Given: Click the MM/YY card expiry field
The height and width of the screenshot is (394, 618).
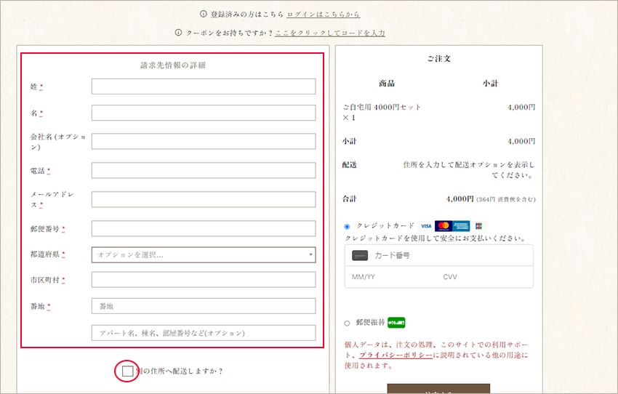Looking at the screenshot, I should 385,277.
